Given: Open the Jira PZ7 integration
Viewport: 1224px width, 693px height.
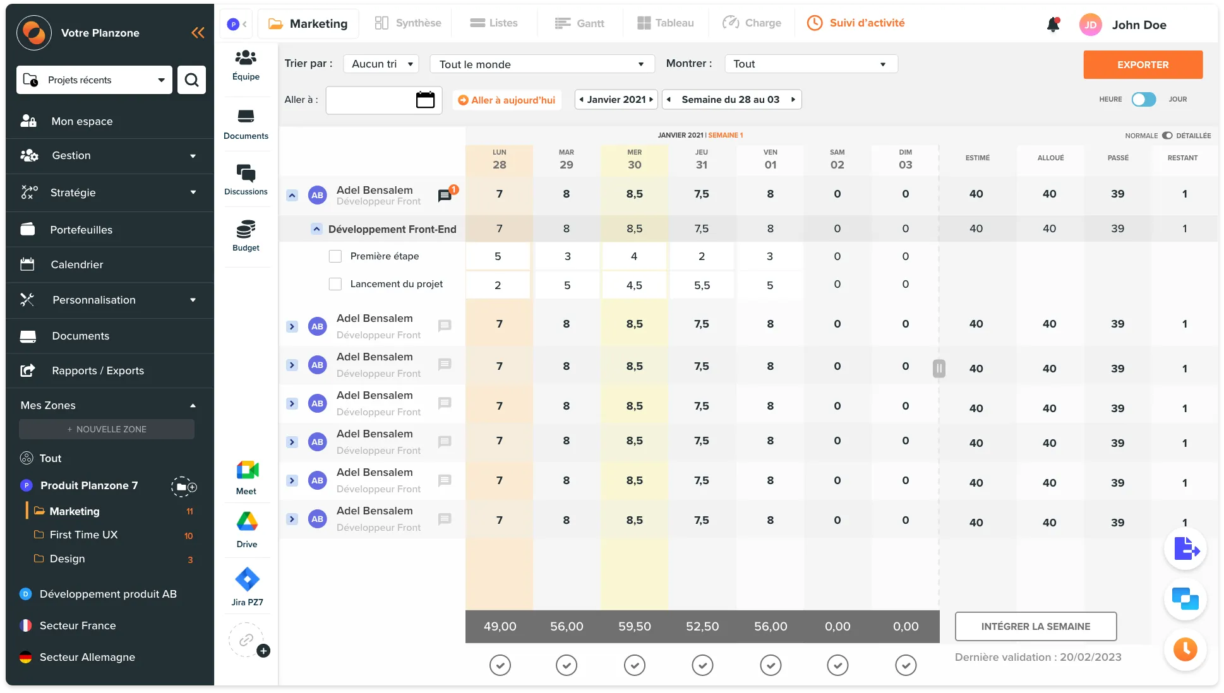Looking at the screenshot, I should point(247,579).
